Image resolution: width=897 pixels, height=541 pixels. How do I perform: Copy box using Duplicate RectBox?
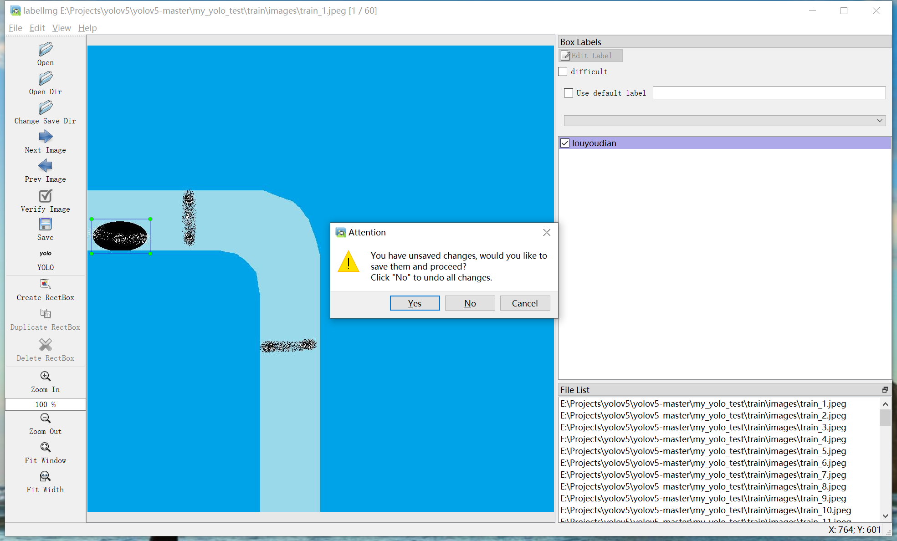(45, 320)
